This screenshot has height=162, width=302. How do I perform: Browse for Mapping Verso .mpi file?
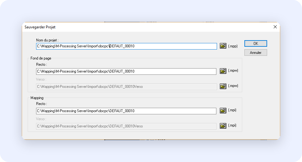(223, 126)
